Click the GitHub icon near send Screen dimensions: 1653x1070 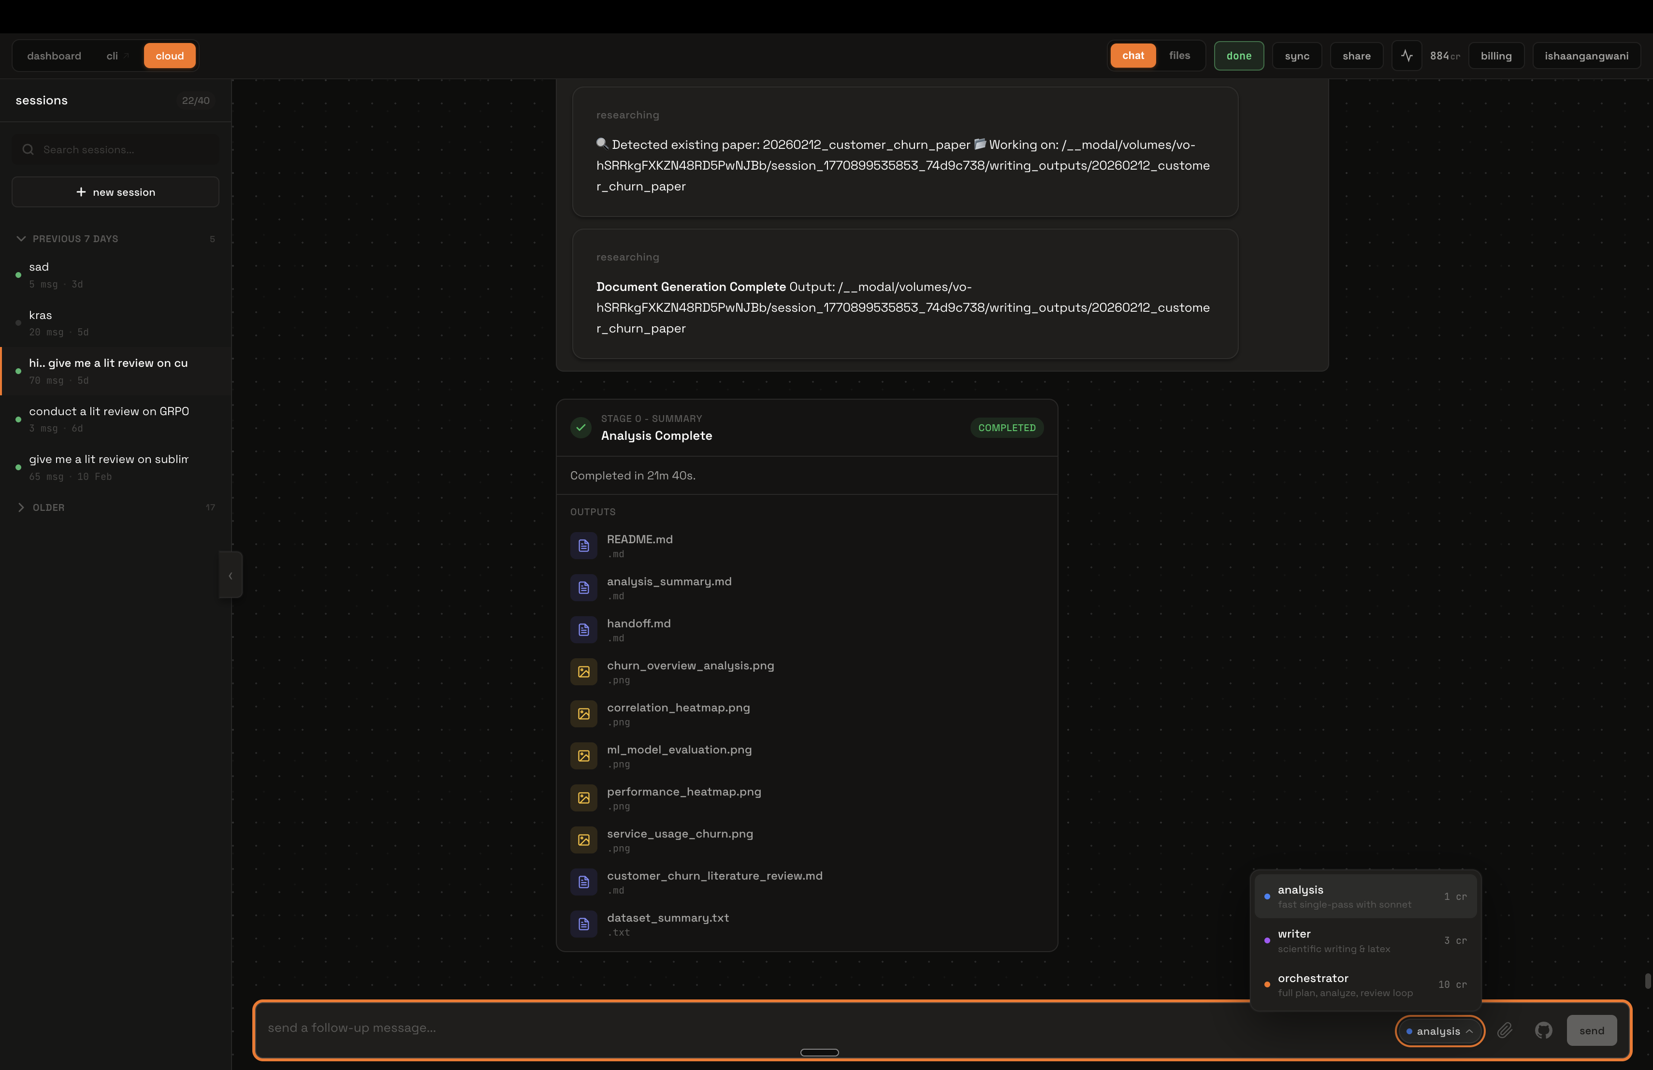pos(1544,1030)
